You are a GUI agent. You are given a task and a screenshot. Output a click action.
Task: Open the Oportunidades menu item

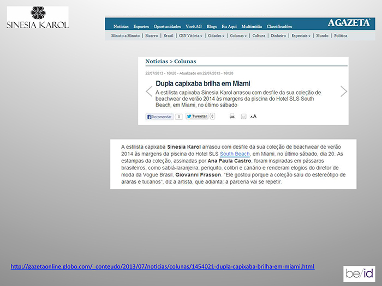(167, 27)
